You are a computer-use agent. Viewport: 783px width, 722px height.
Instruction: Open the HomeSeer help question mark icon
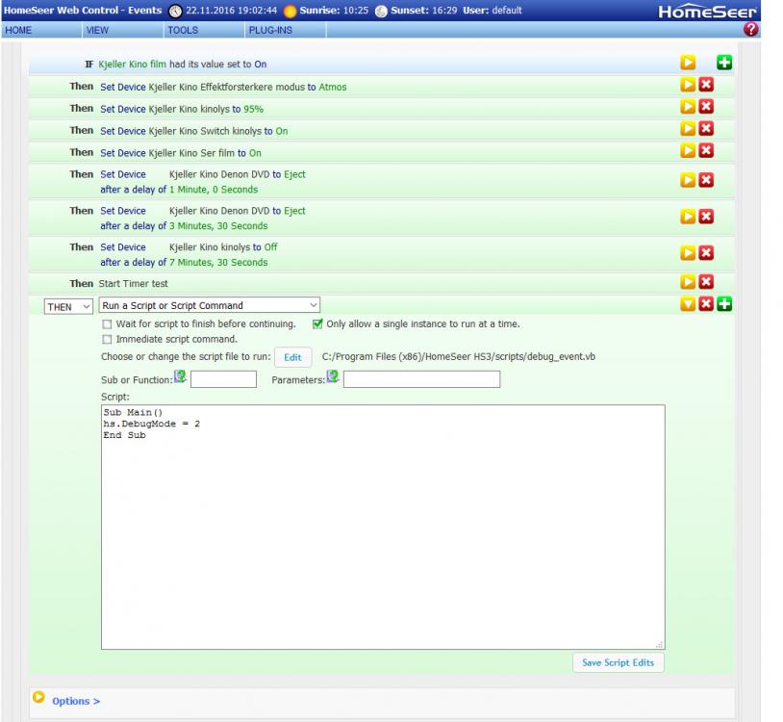pyautogui.click(x=750, y=30)
